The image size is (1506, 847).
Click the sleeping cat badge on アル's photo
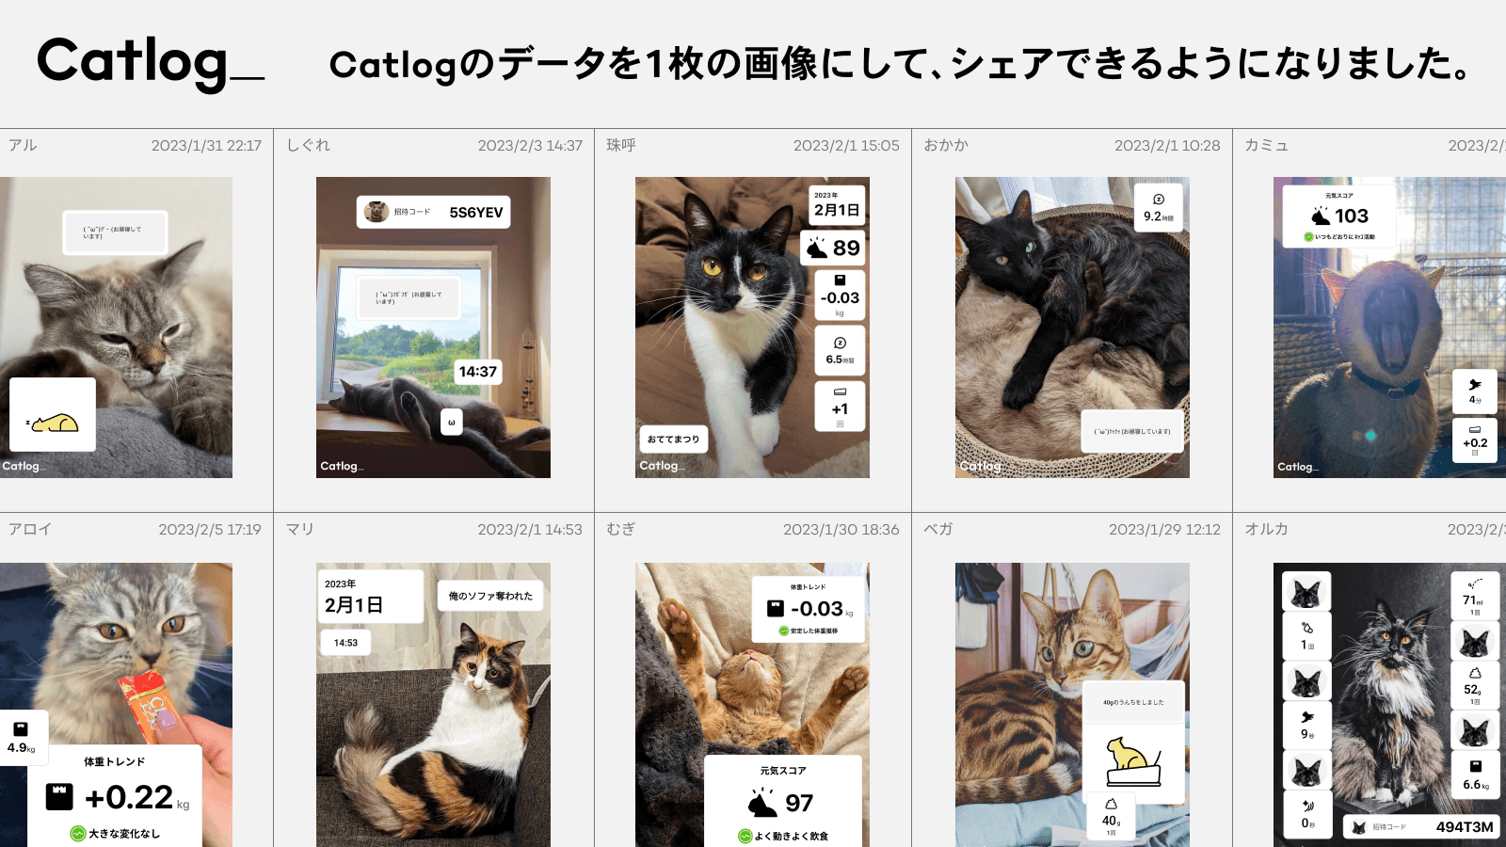[51, 414]
